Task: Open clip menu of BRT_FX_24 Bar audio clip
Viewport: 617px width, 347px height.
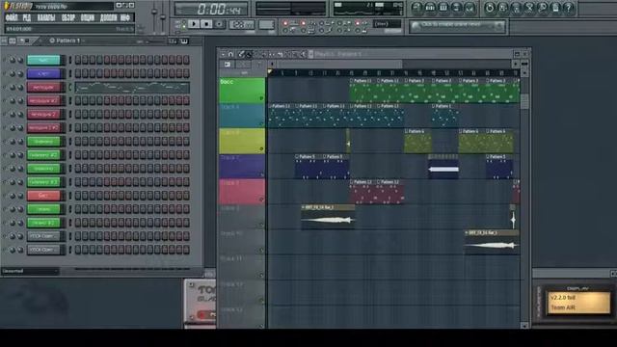Action: [303, 207]
